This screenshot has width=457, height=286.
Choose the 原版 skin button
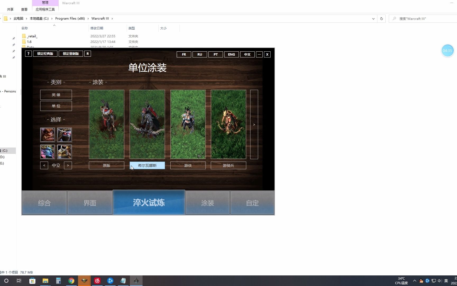[x=107, y=166]
